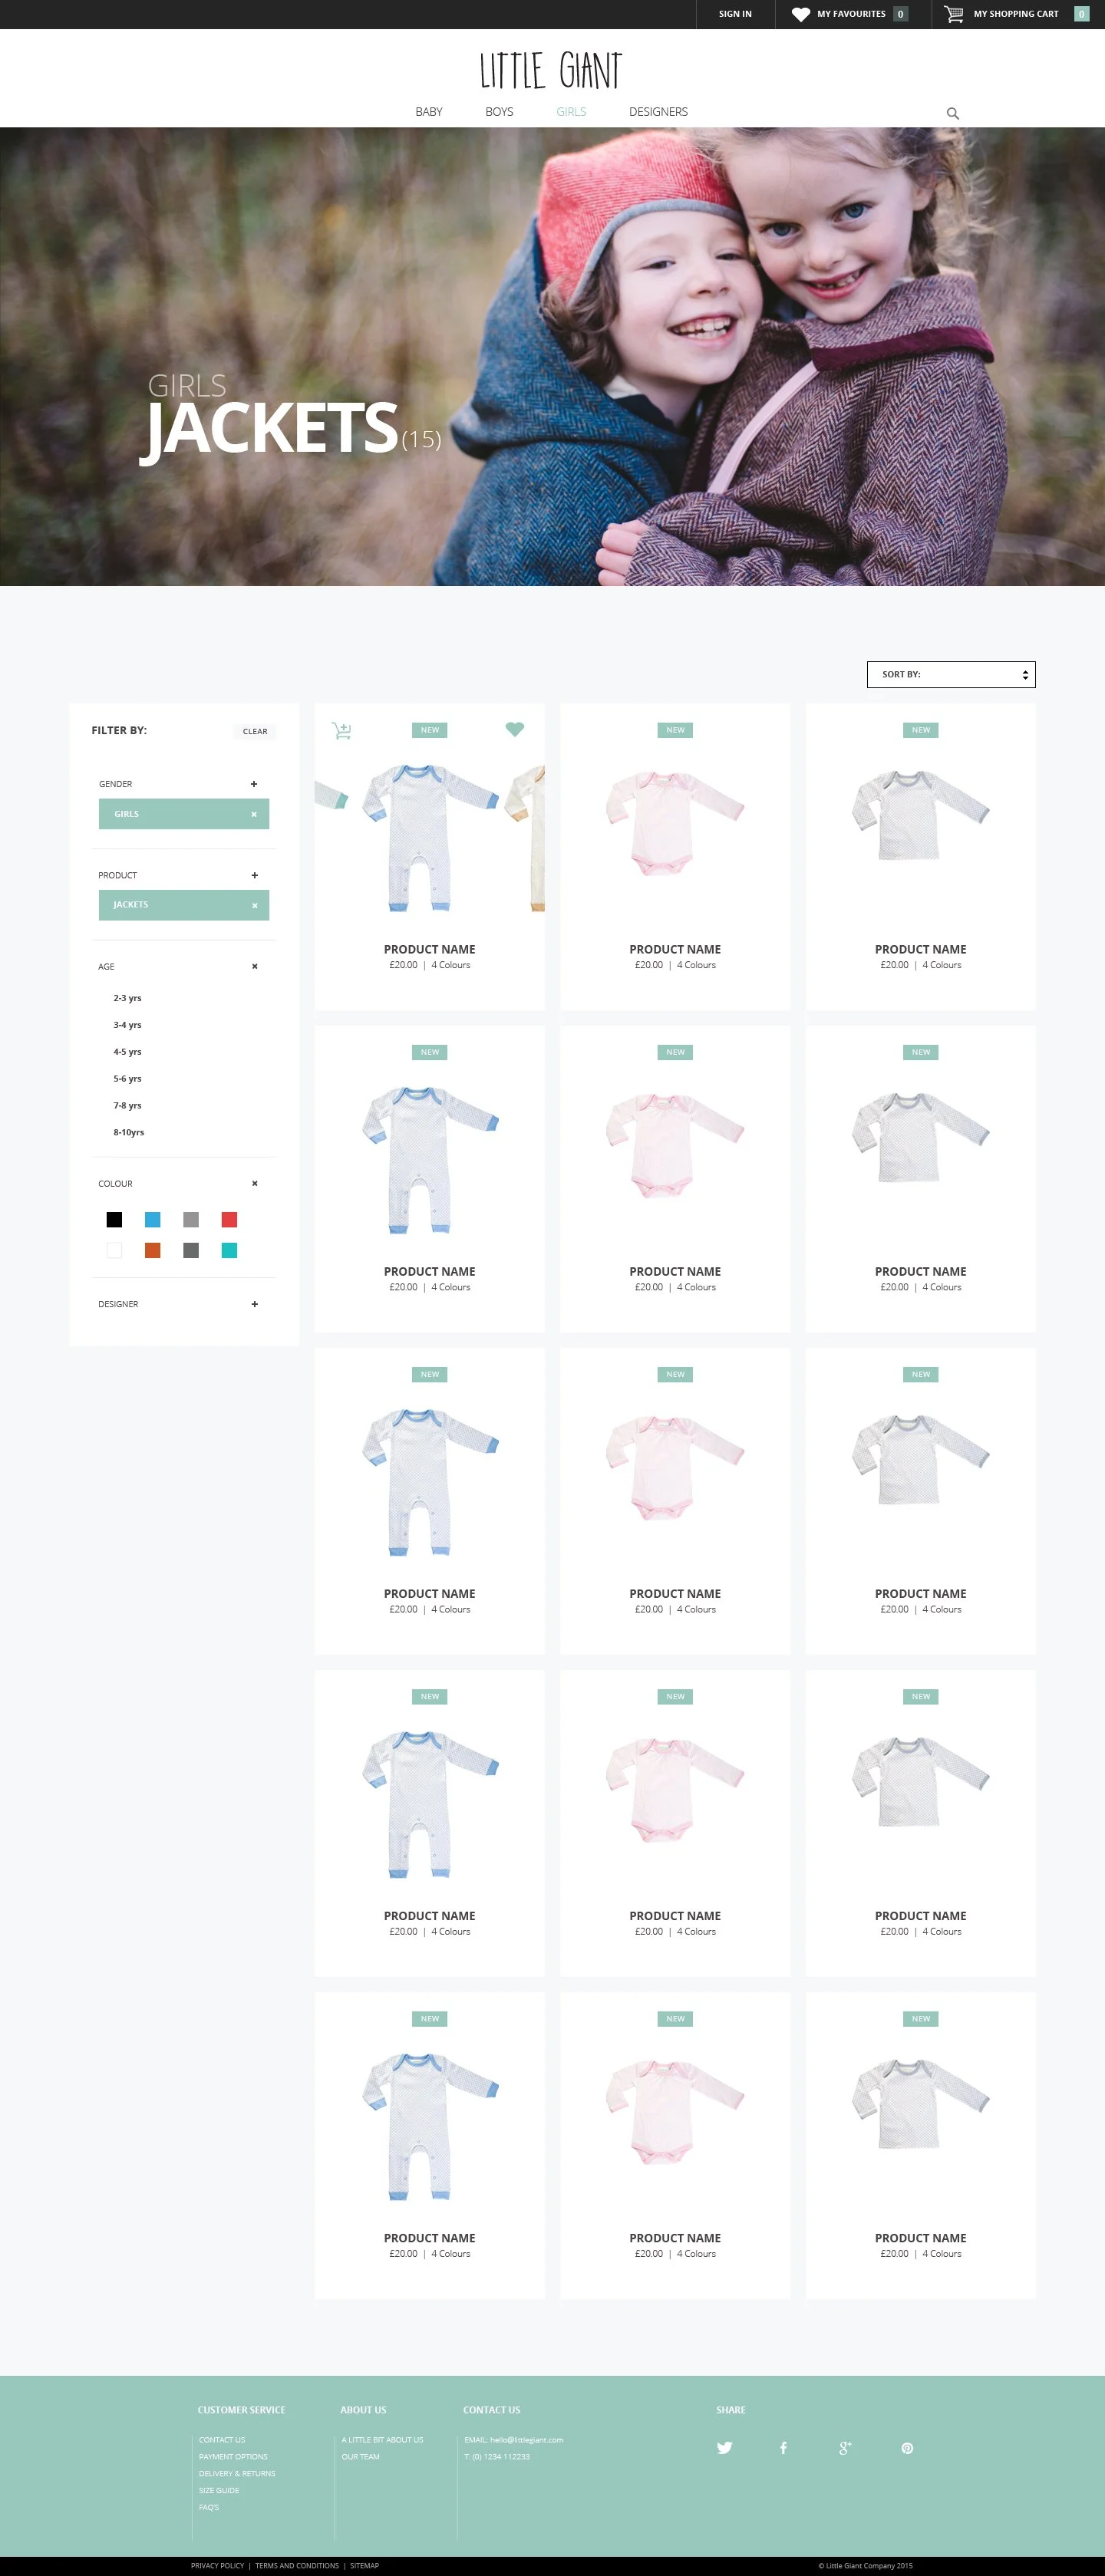Share on Google Plus icon

845,2447
